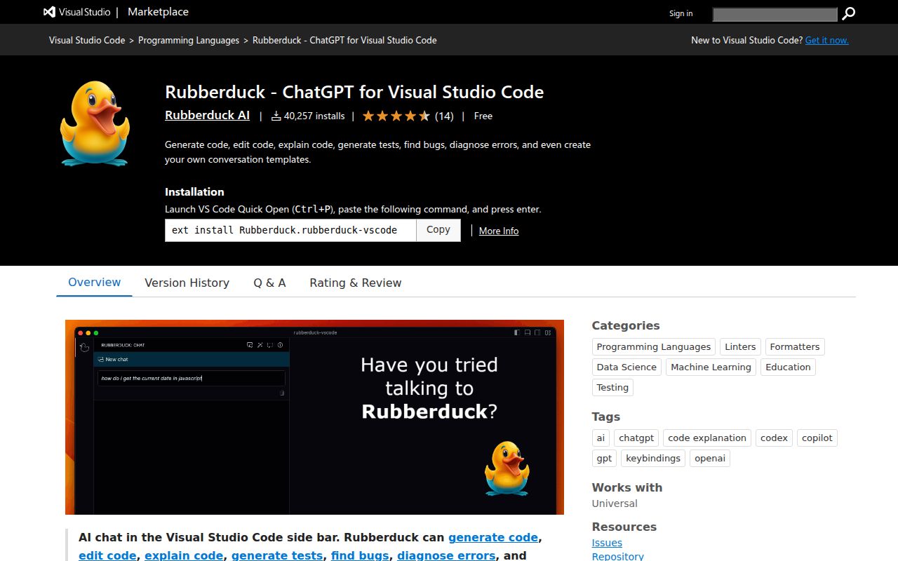Image resolution: width=898 pixels, height=561 pixels.
Task: Select the Machine Learning category
Action: (711, 367)
